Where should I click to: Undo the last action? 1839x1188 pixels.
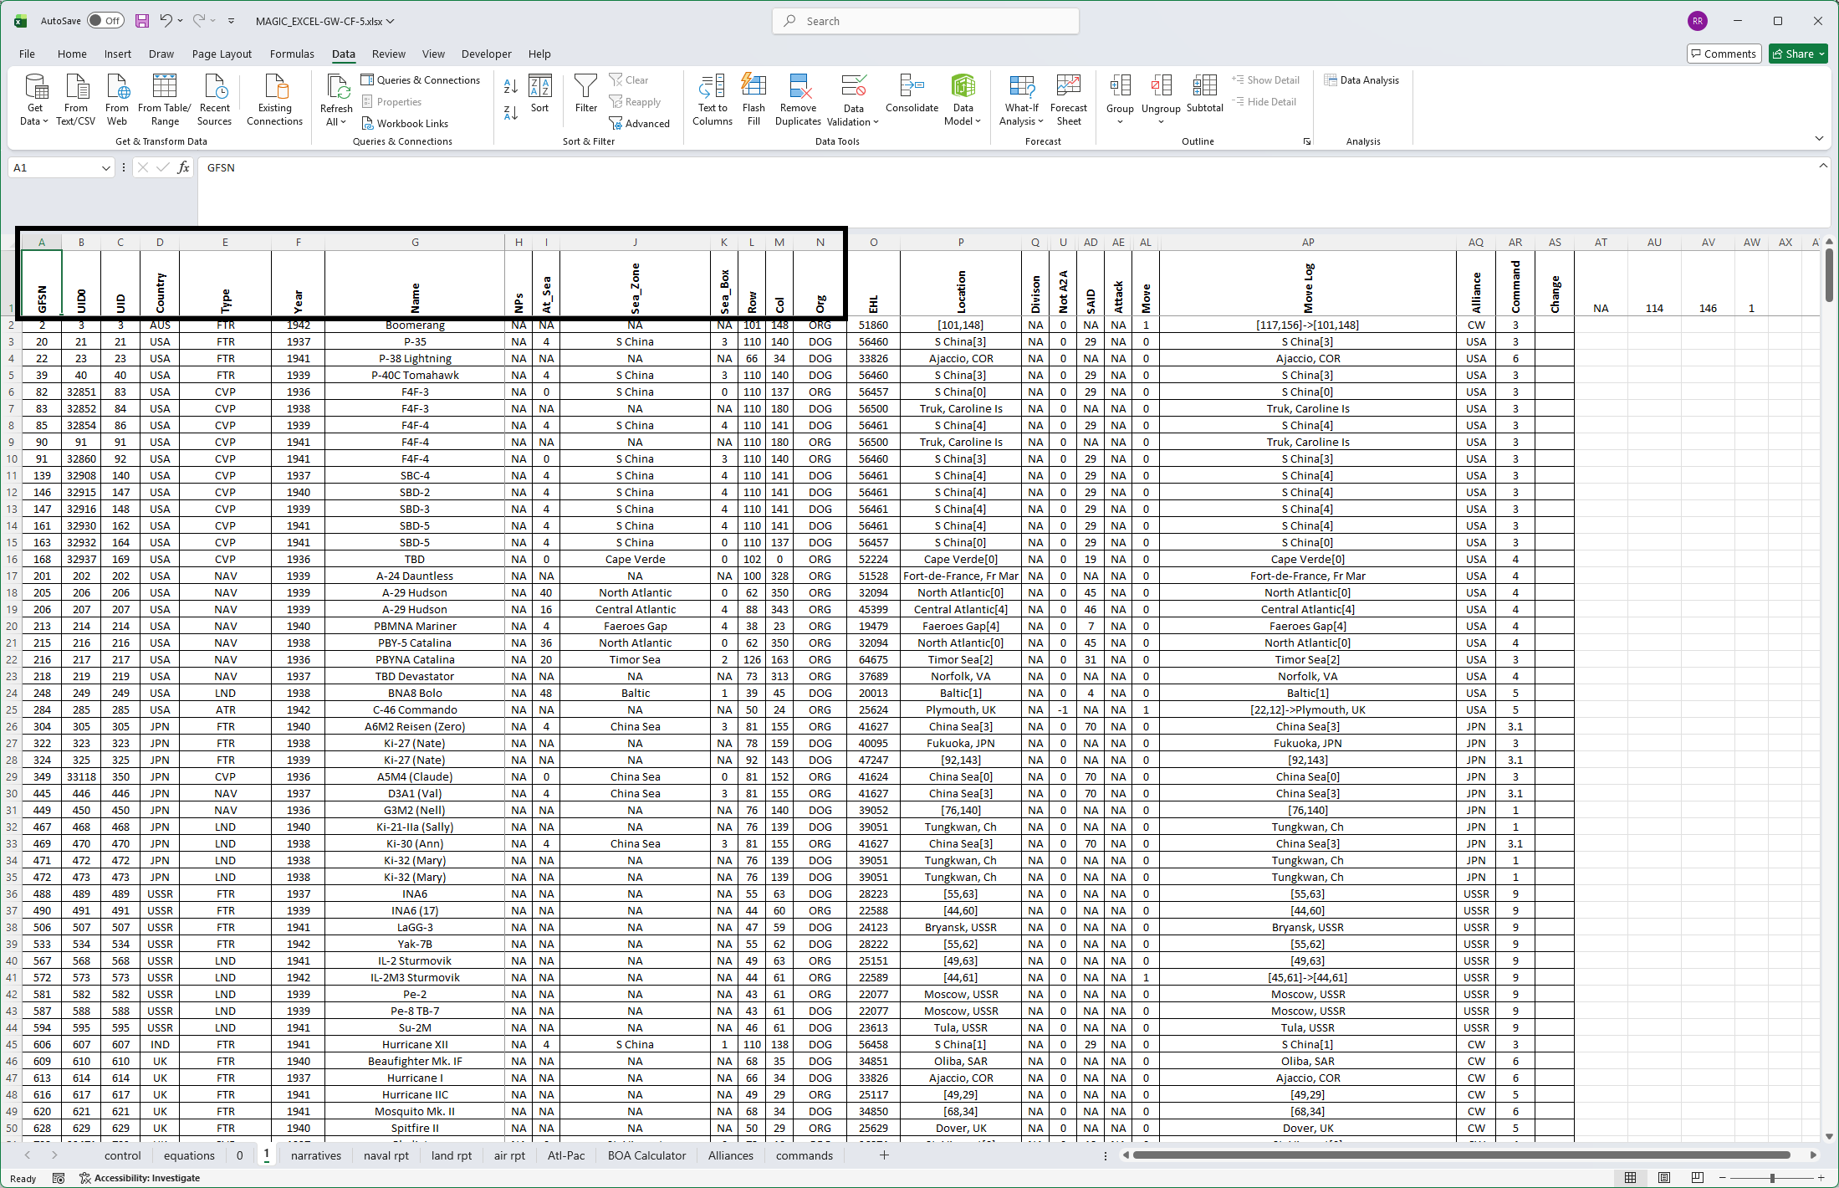click(166, 21)
